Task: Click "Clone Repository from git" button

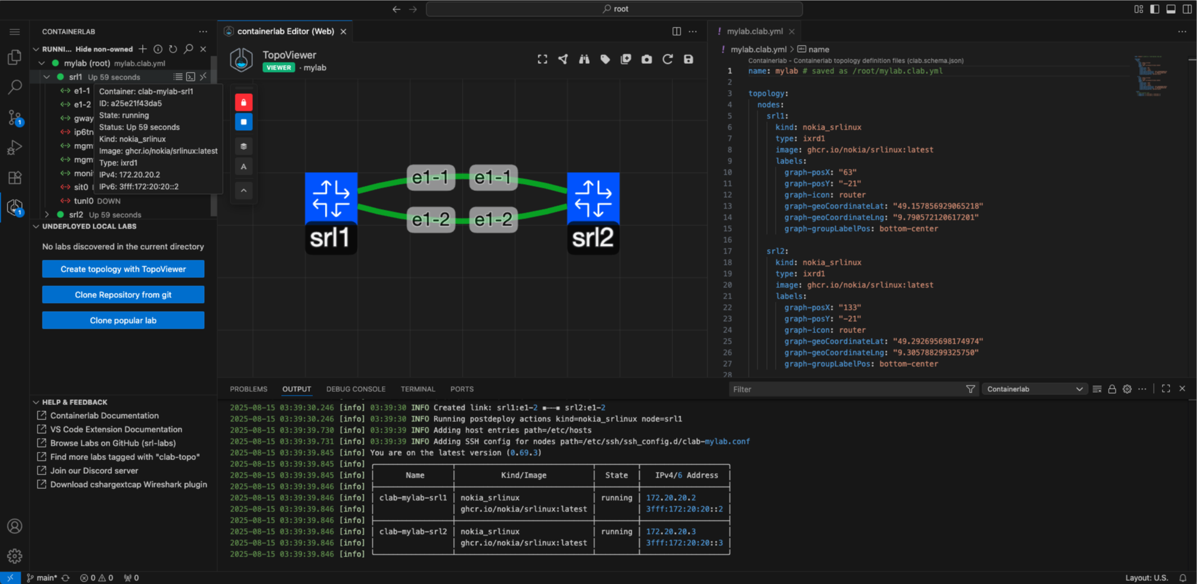Action: pos(123,294)
